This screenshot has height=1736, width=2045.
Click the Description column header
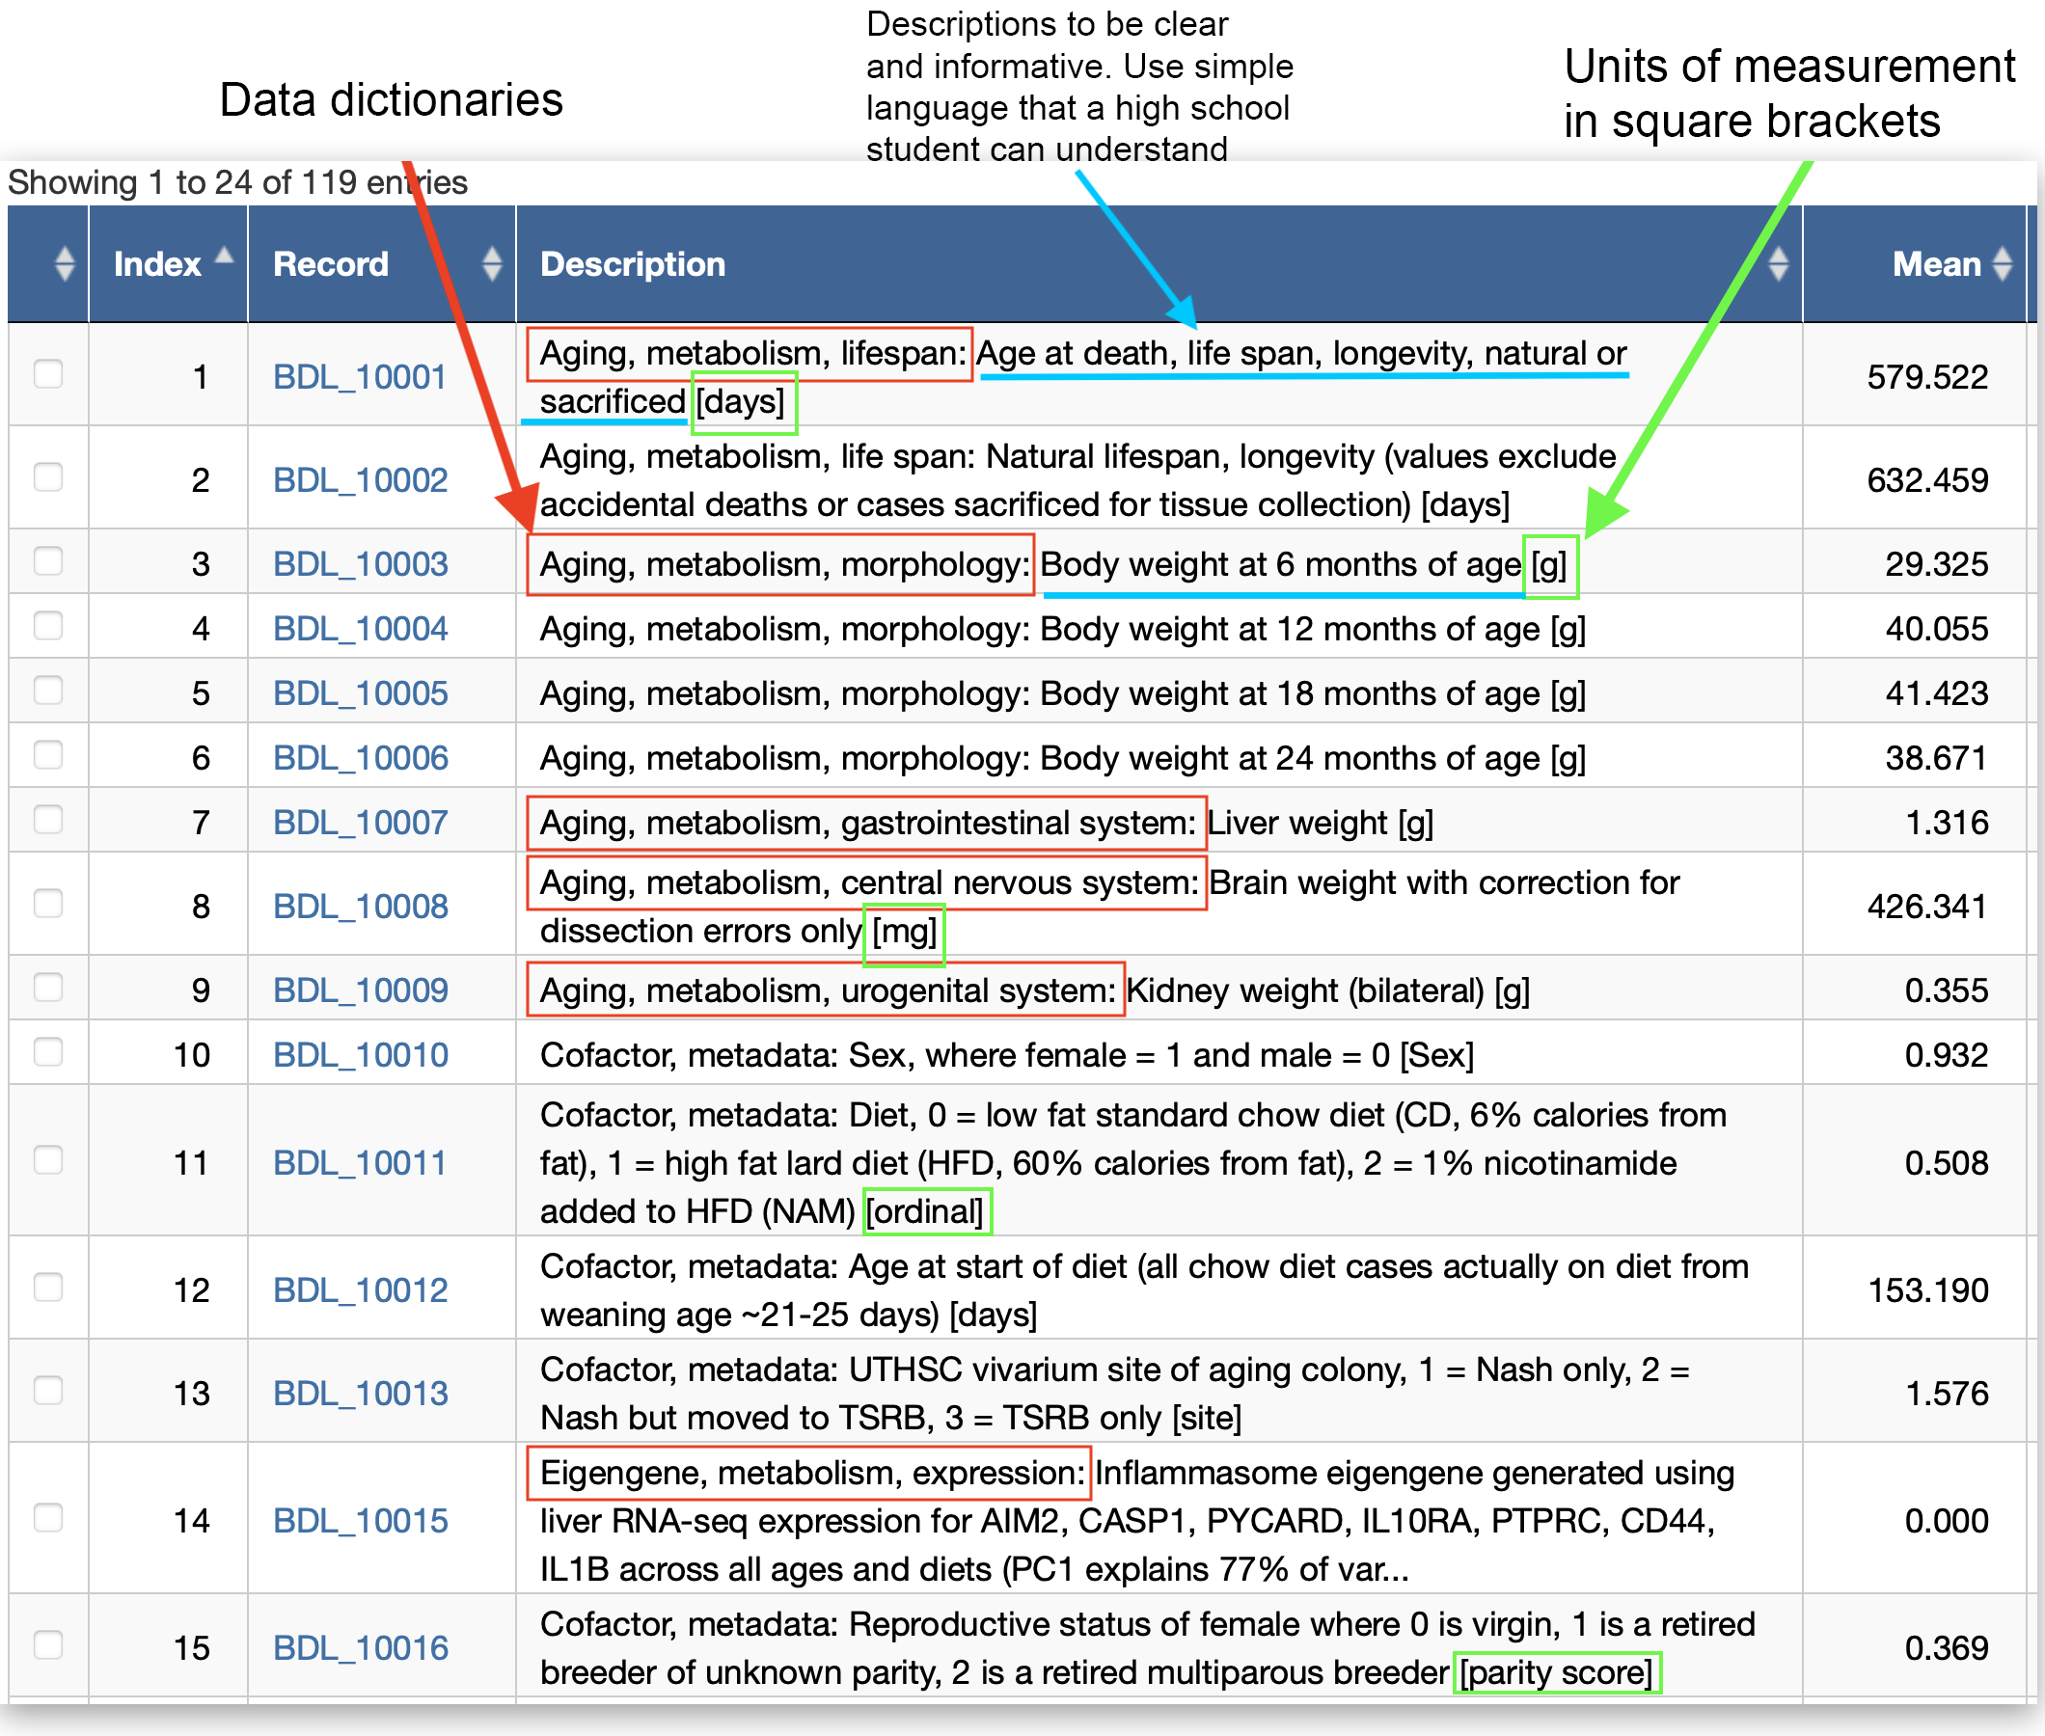point(633,263)
